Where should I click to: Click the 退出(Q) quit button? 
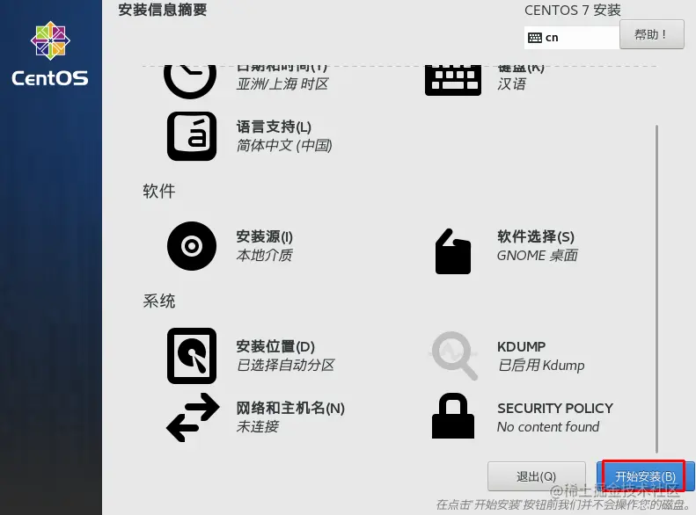[x=536, y=476]
